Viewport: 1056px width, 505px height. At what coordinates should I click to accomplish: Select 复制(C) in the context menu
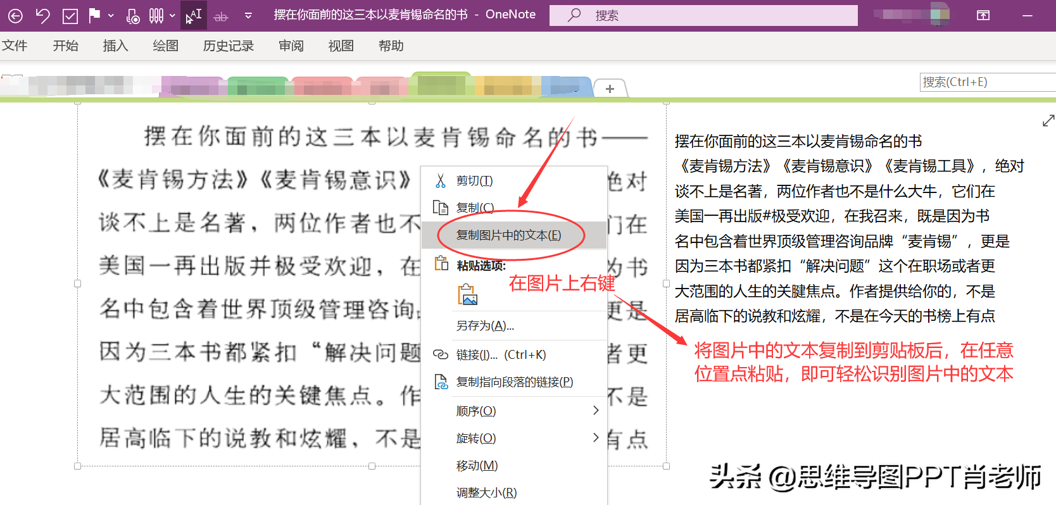tap(514, 208)
